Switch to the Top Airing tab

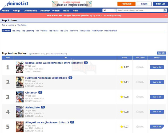click(x=16, y=31)
